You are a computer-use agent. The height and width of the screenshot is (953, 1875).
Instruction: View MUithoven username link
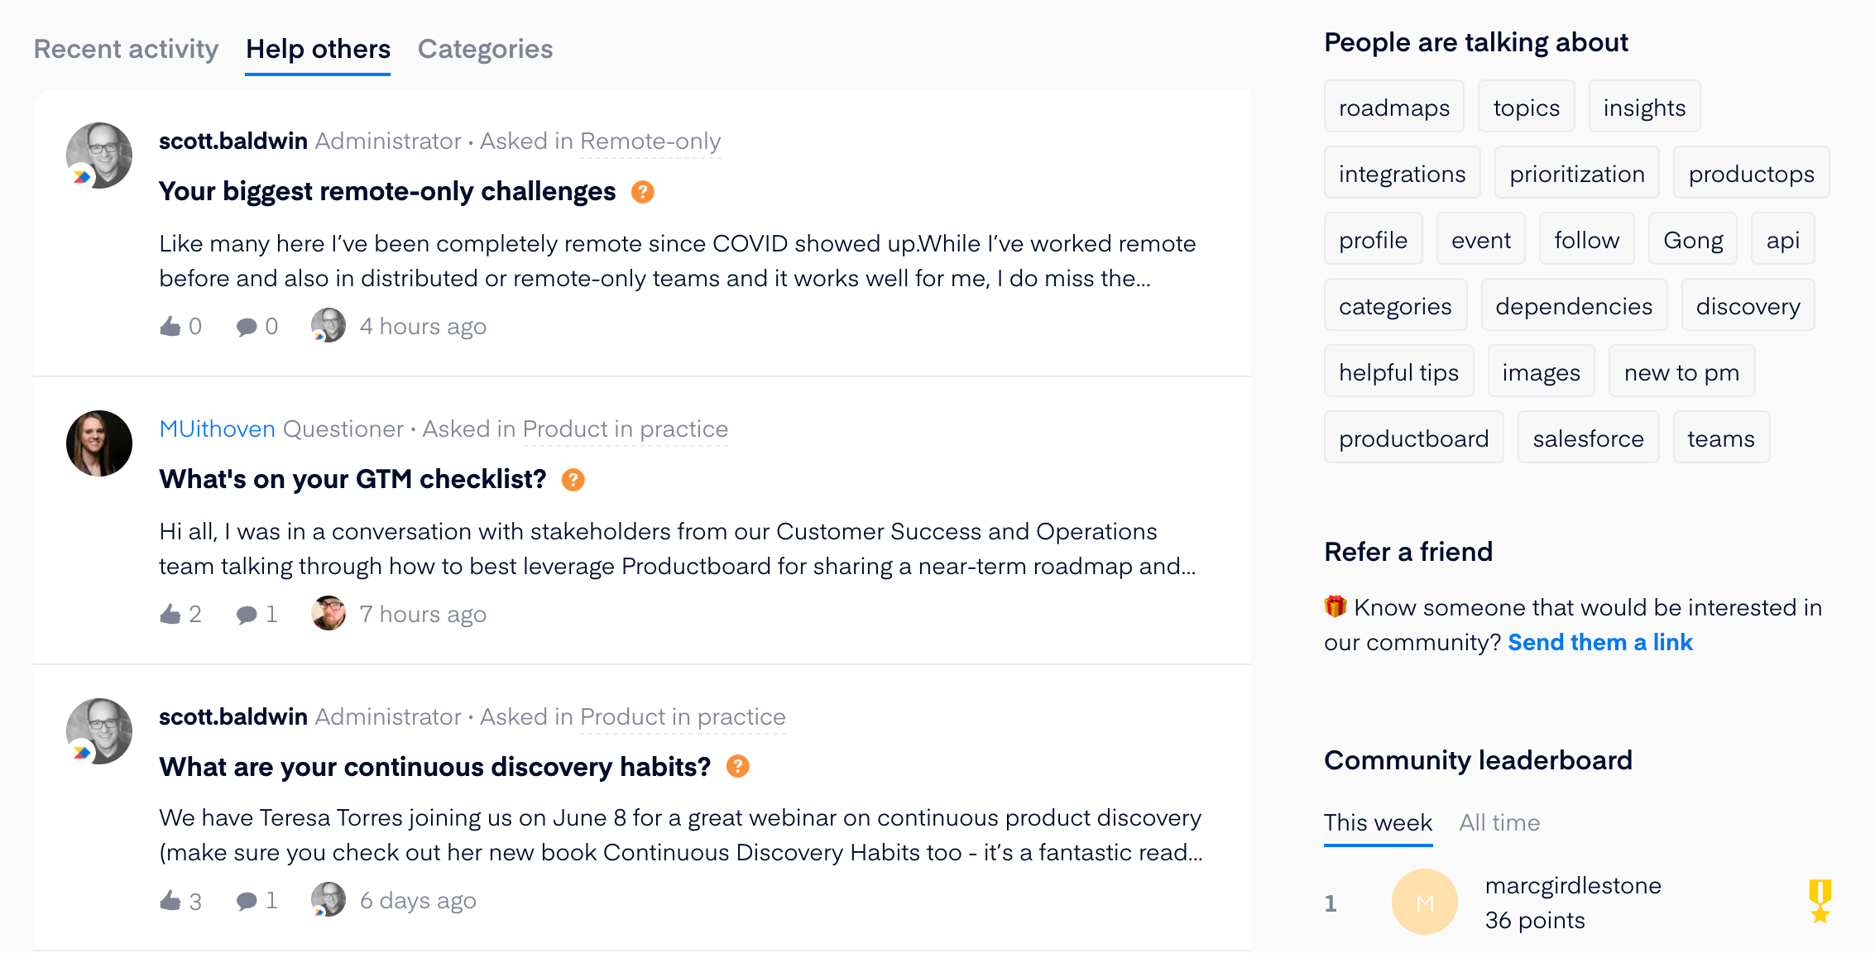pyautogui.click(x=217, y=429)
